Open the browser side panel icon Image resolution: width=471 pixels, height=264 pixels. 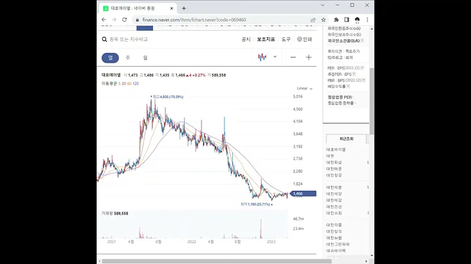347,20
